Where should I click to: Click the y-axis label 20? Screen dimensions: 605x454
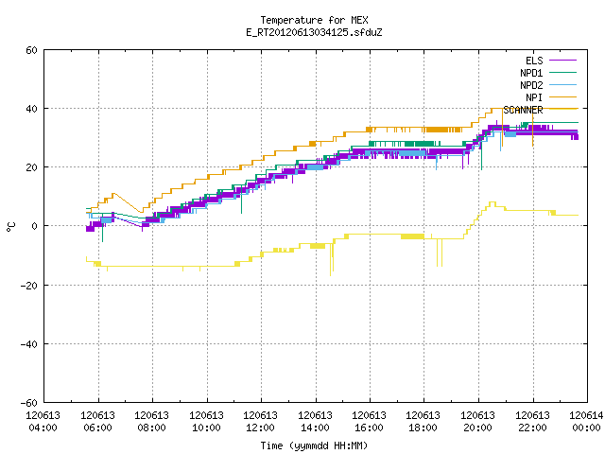tap(31, 168)
